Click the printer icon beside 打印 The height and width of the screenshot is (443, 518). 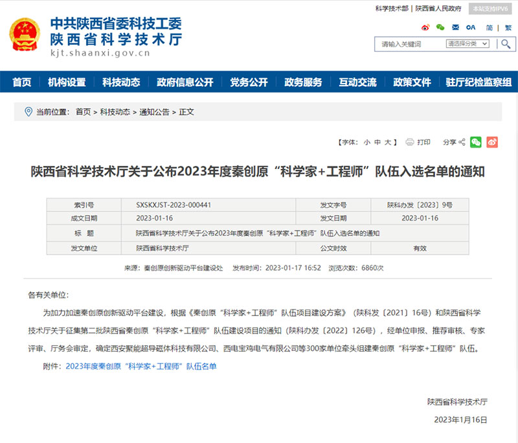pos(410,142)
